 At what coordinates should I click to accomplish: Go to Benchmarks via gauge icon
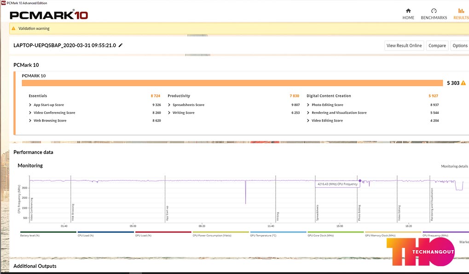point(434,11)
